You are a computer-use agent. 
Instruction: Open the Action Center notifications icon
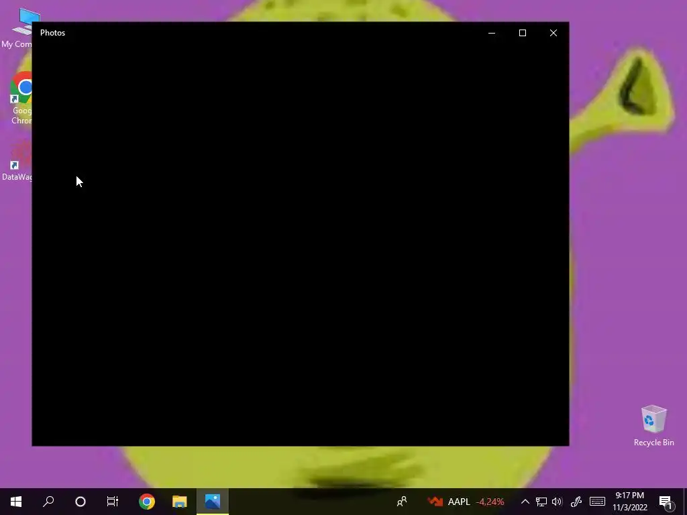click(666, 502)
